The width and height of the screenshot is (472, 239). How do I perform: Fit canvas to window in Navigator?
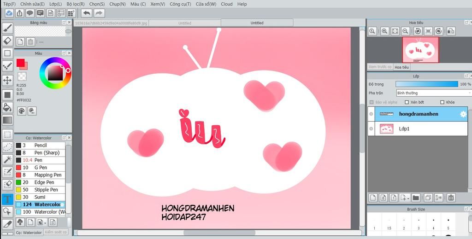pyautogui.click(x=395, y=31)
